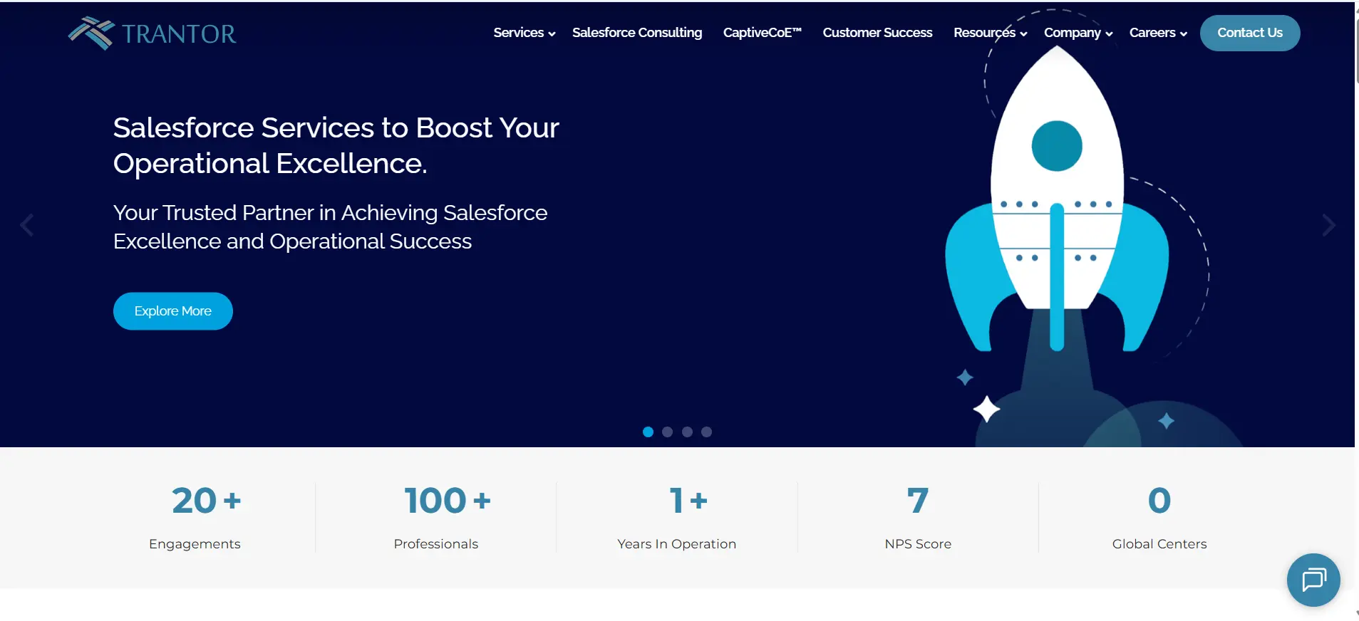Click the 'Global Centers' label
The image size is (1359, 621).
[1159, 544]
